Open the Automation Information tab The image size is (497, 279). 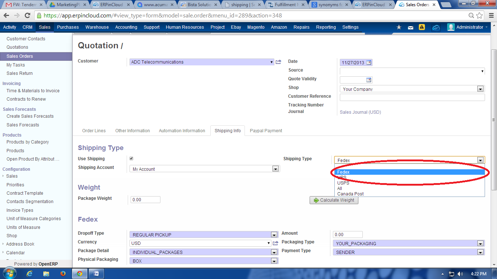pos(182,131)
